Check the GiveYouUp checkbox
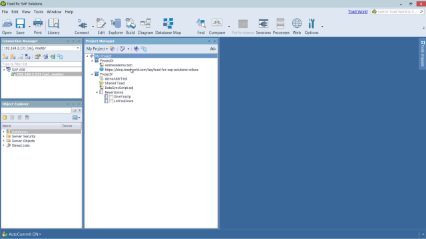 [111, 97]
